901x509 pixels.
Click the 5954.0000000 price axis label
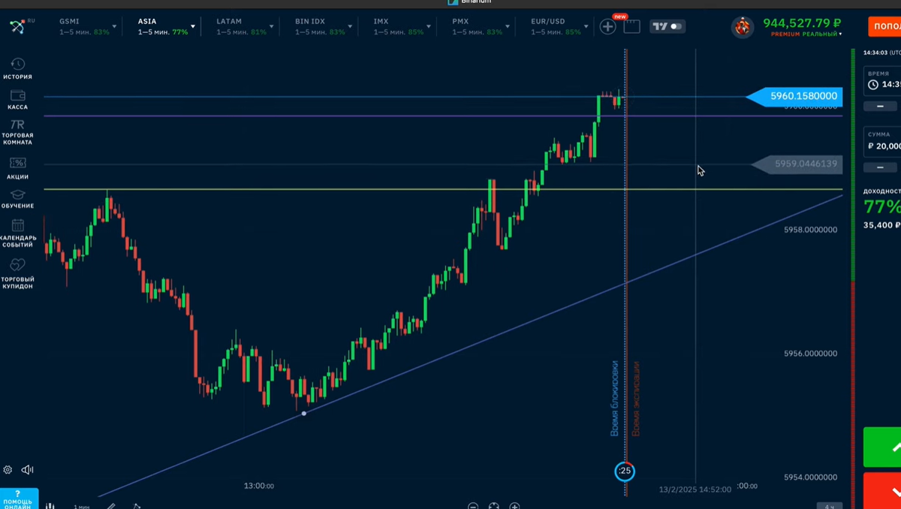click(810, 477)
